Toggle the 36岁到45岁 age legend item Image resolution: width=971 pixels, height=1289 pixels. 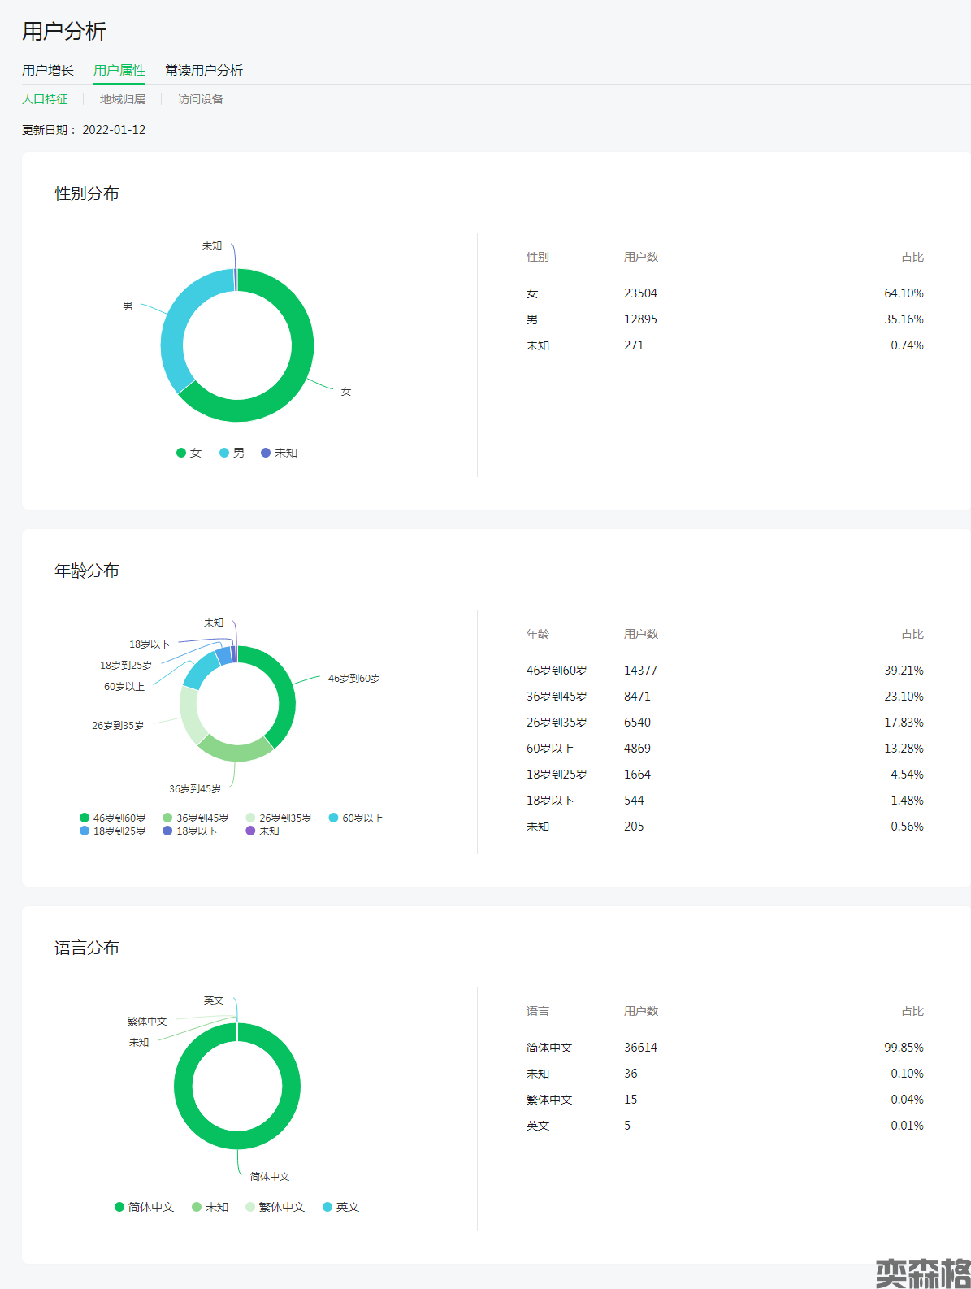pos(196,818)
